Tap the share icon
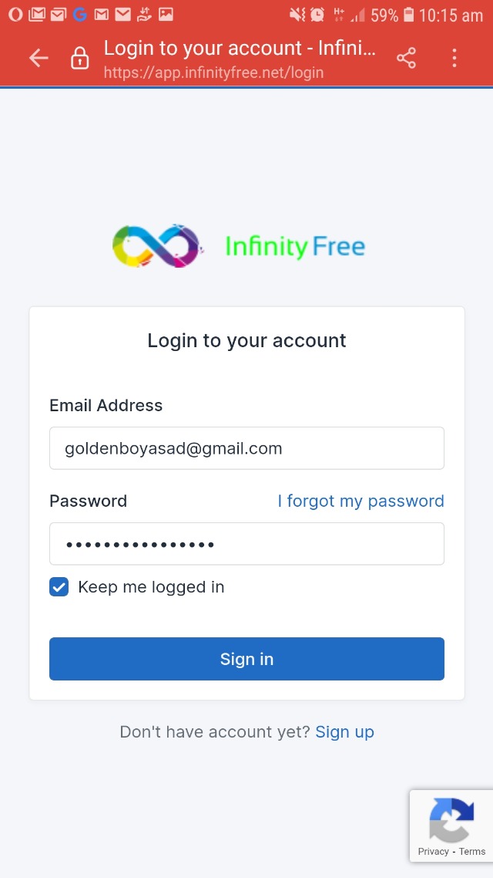Image resolution: width=493 pixels, height=878 pixels. pos(406,58)
